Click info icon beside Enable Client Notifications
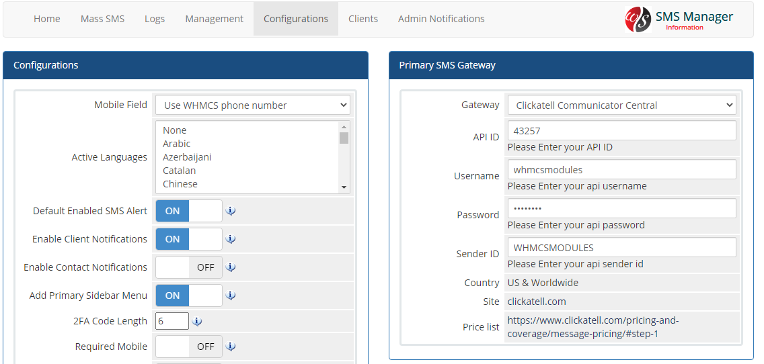Screen dimensions: 764x364 coord(231,240)
